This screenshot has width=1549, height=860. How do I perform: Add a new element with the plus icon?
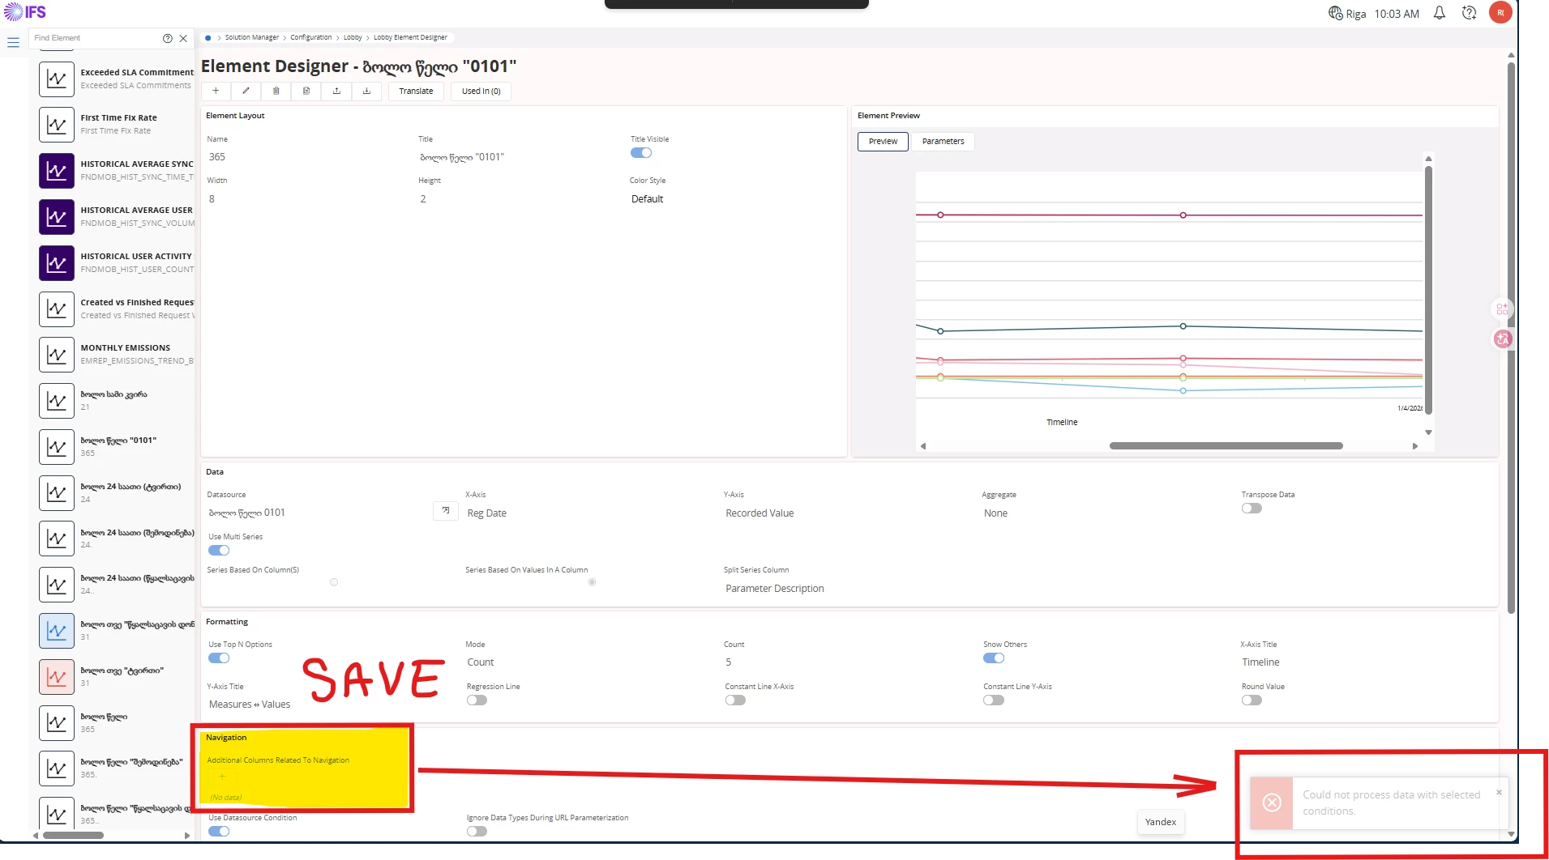click(216, 91)
